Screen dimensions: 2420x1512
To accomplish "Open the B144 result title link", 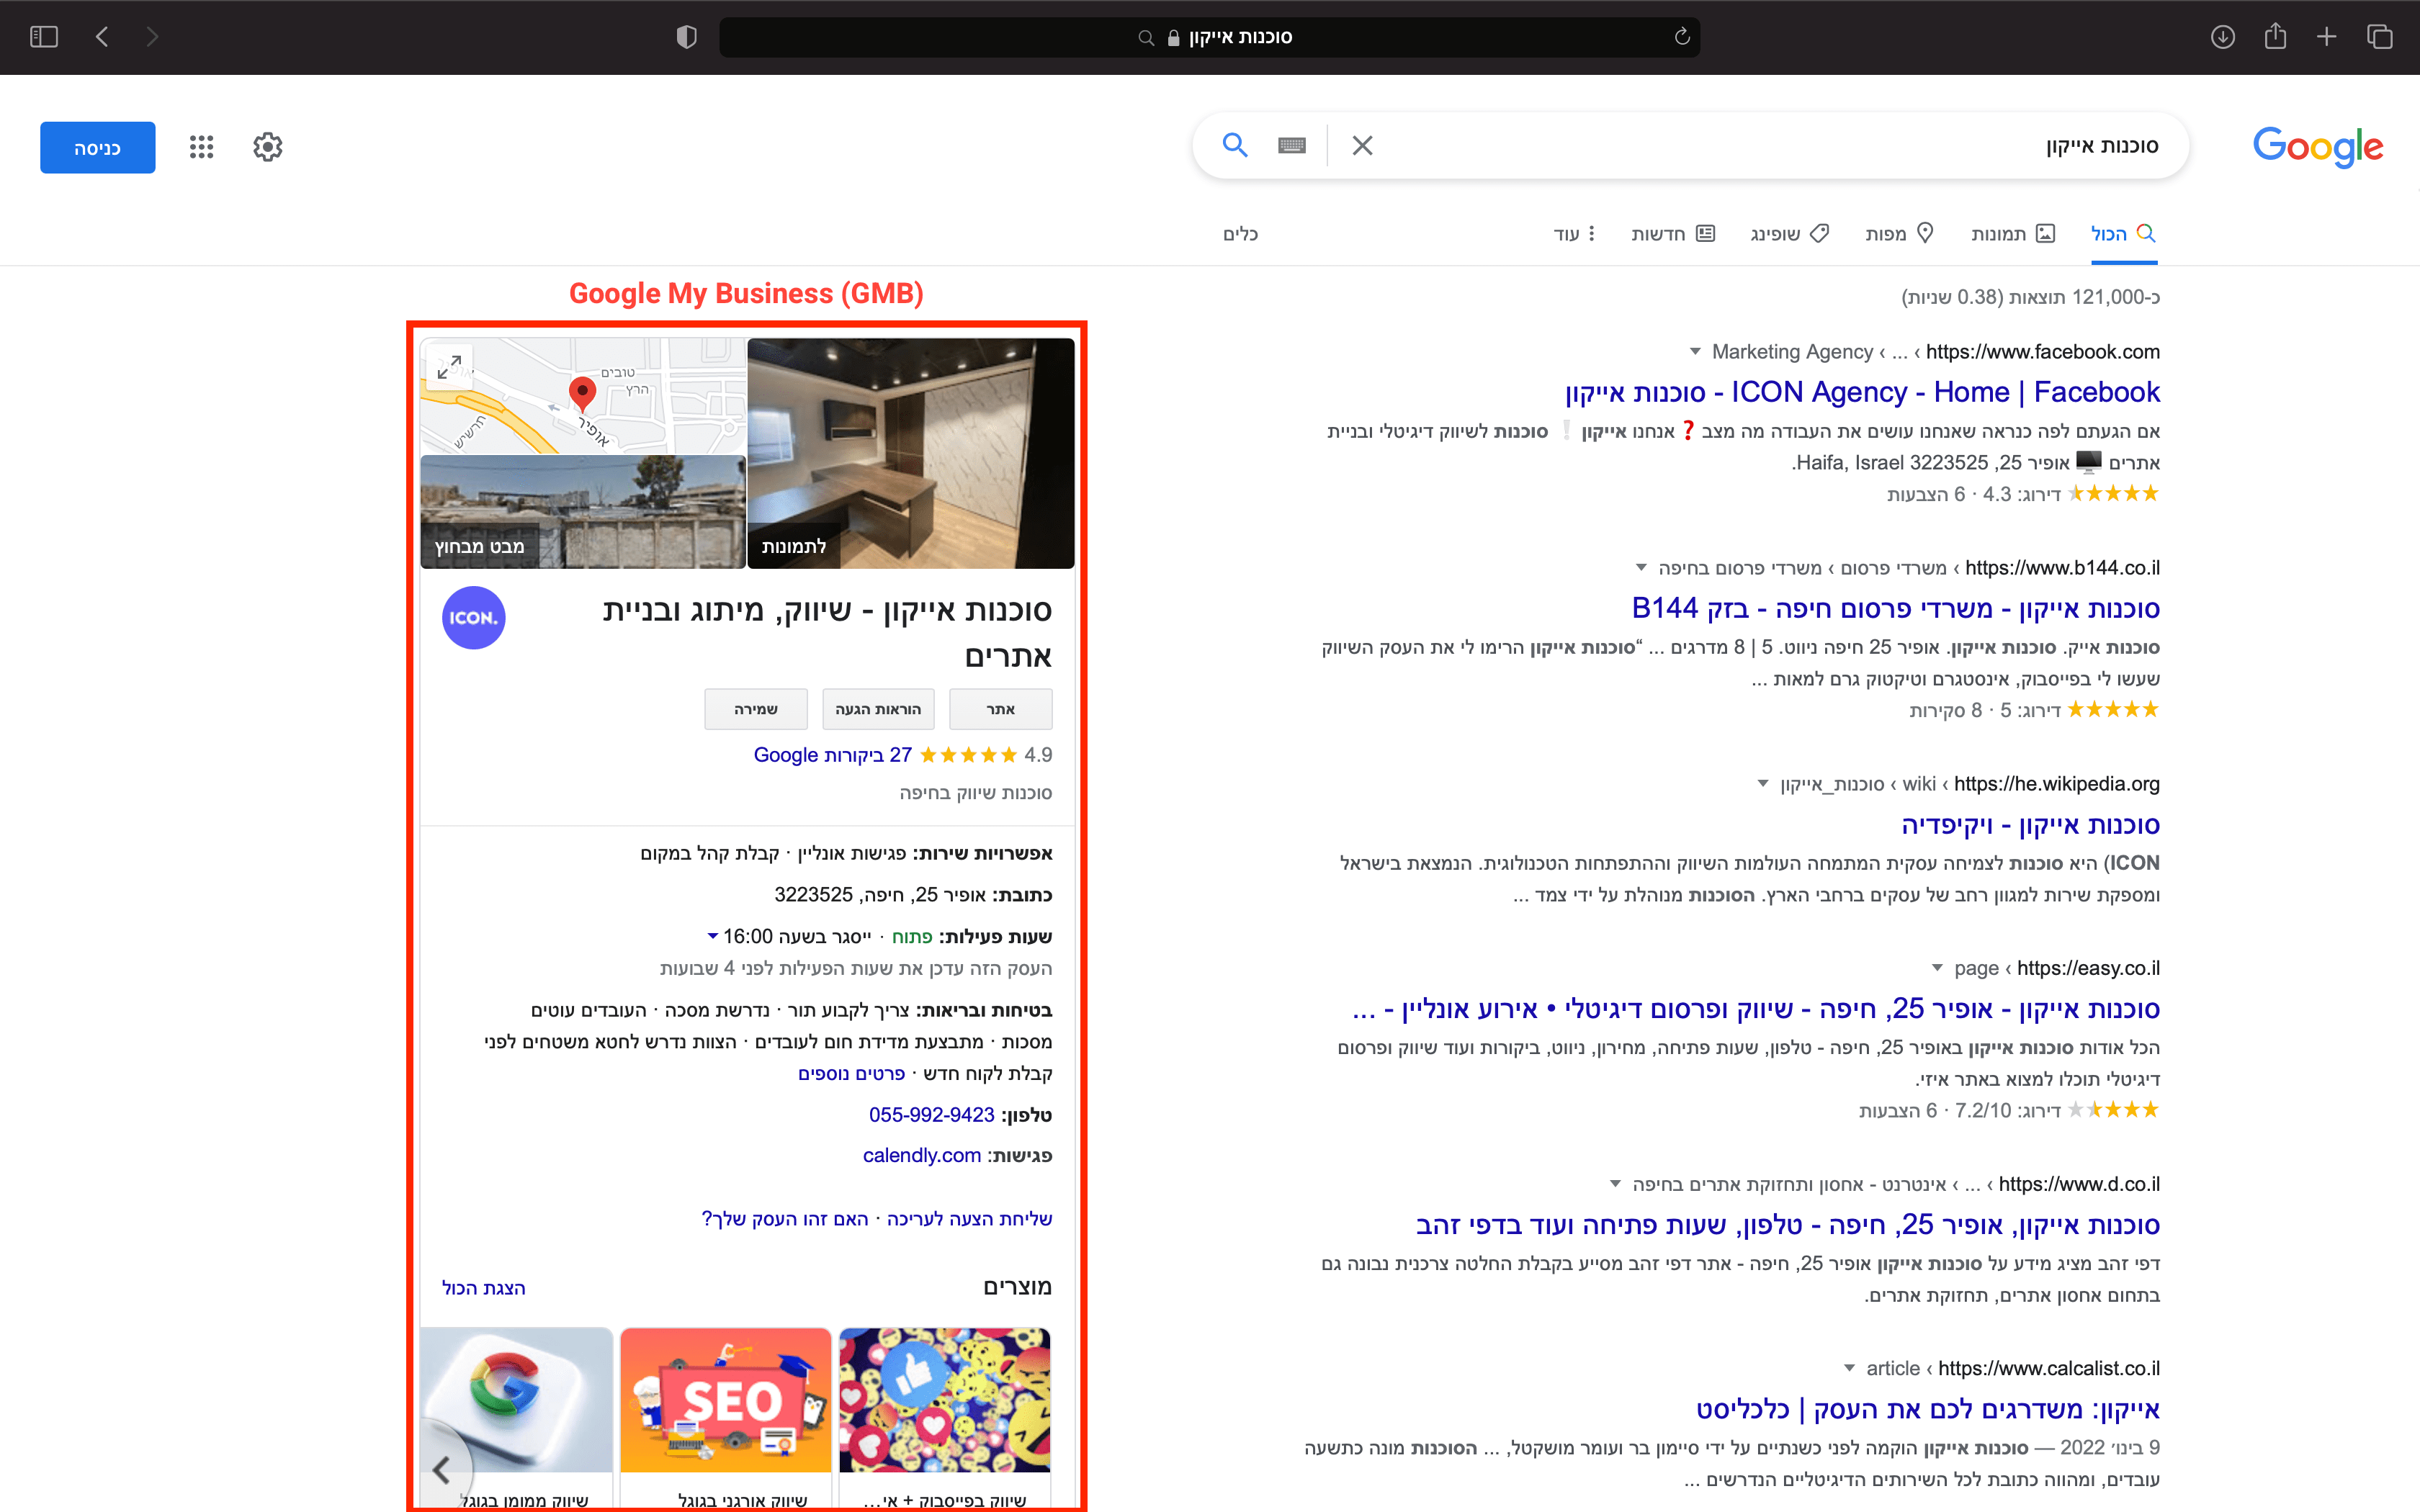I will click(x=1895, y=608).
